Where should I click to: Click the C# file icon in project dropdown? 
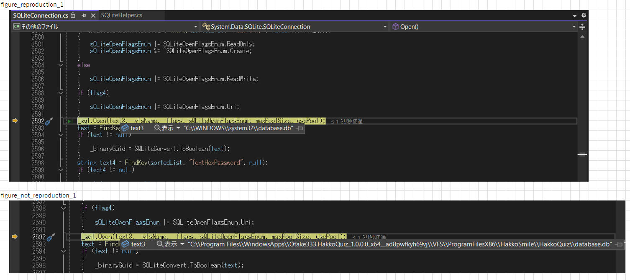click(17, 26)
